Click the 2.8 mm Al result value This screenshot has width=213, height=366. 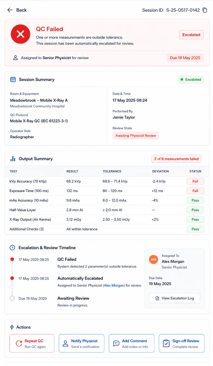[75, 210]
